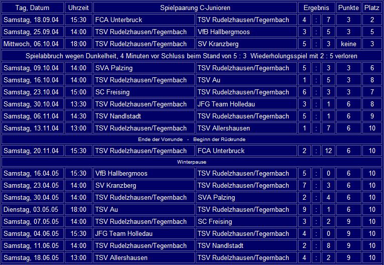Click the 'Winterpause' divider row
This screenshot has height=265, width=384.
[192, 162]
